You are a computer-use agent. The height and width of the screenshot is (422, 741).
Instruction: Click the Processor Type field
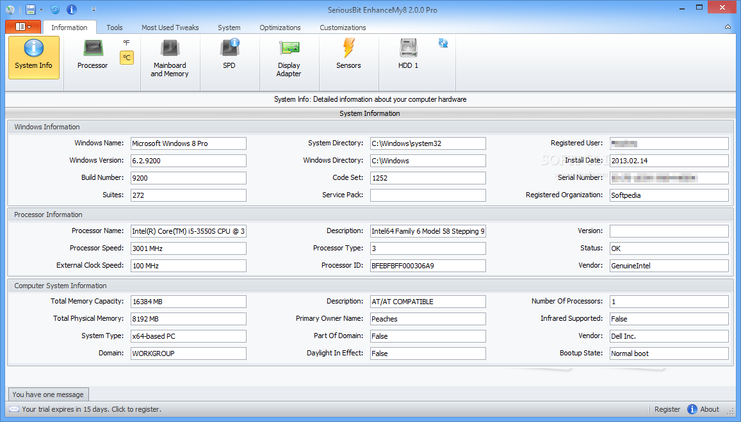coord(428,248)
